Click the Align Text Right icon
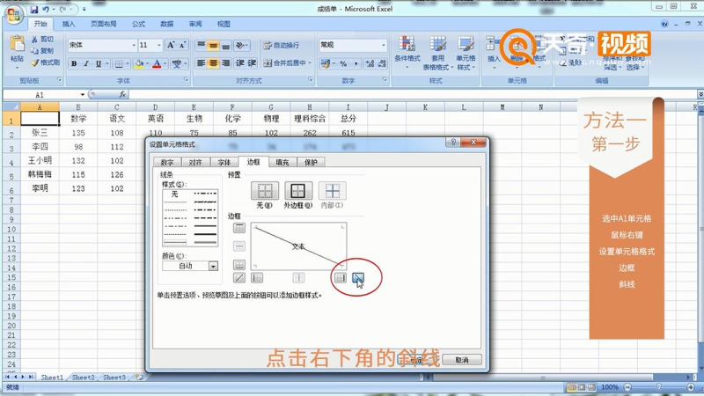Image resolution: width=704 pixels, height=396 pixels. coord(225,63)
